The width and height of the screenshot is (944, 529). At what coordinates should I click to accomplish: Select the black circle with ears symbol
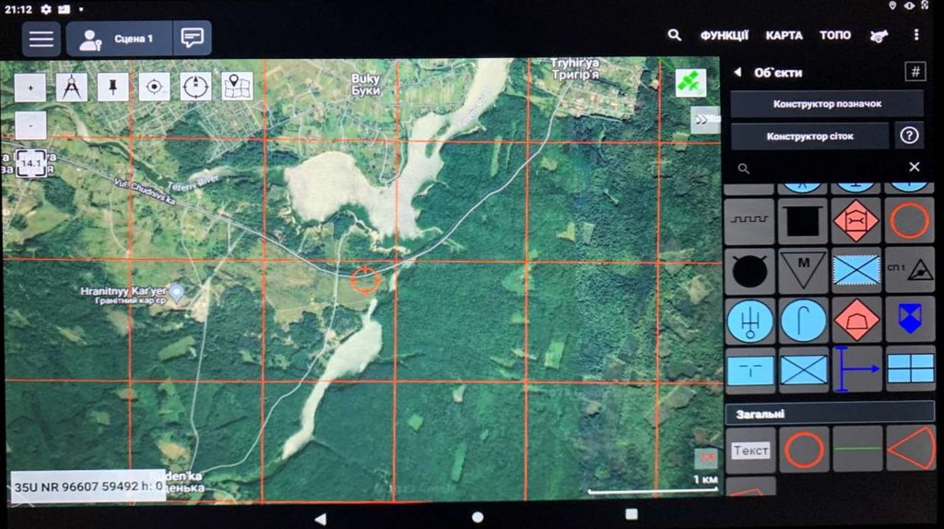tap(749, 271)
